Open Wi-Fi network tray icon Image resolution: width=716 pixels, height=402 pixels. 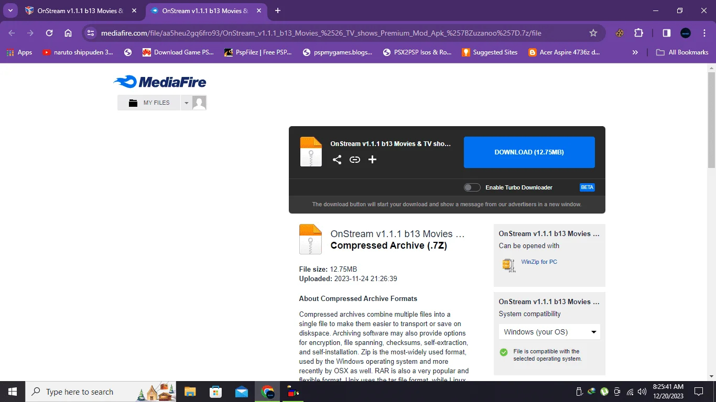point(630,392)
